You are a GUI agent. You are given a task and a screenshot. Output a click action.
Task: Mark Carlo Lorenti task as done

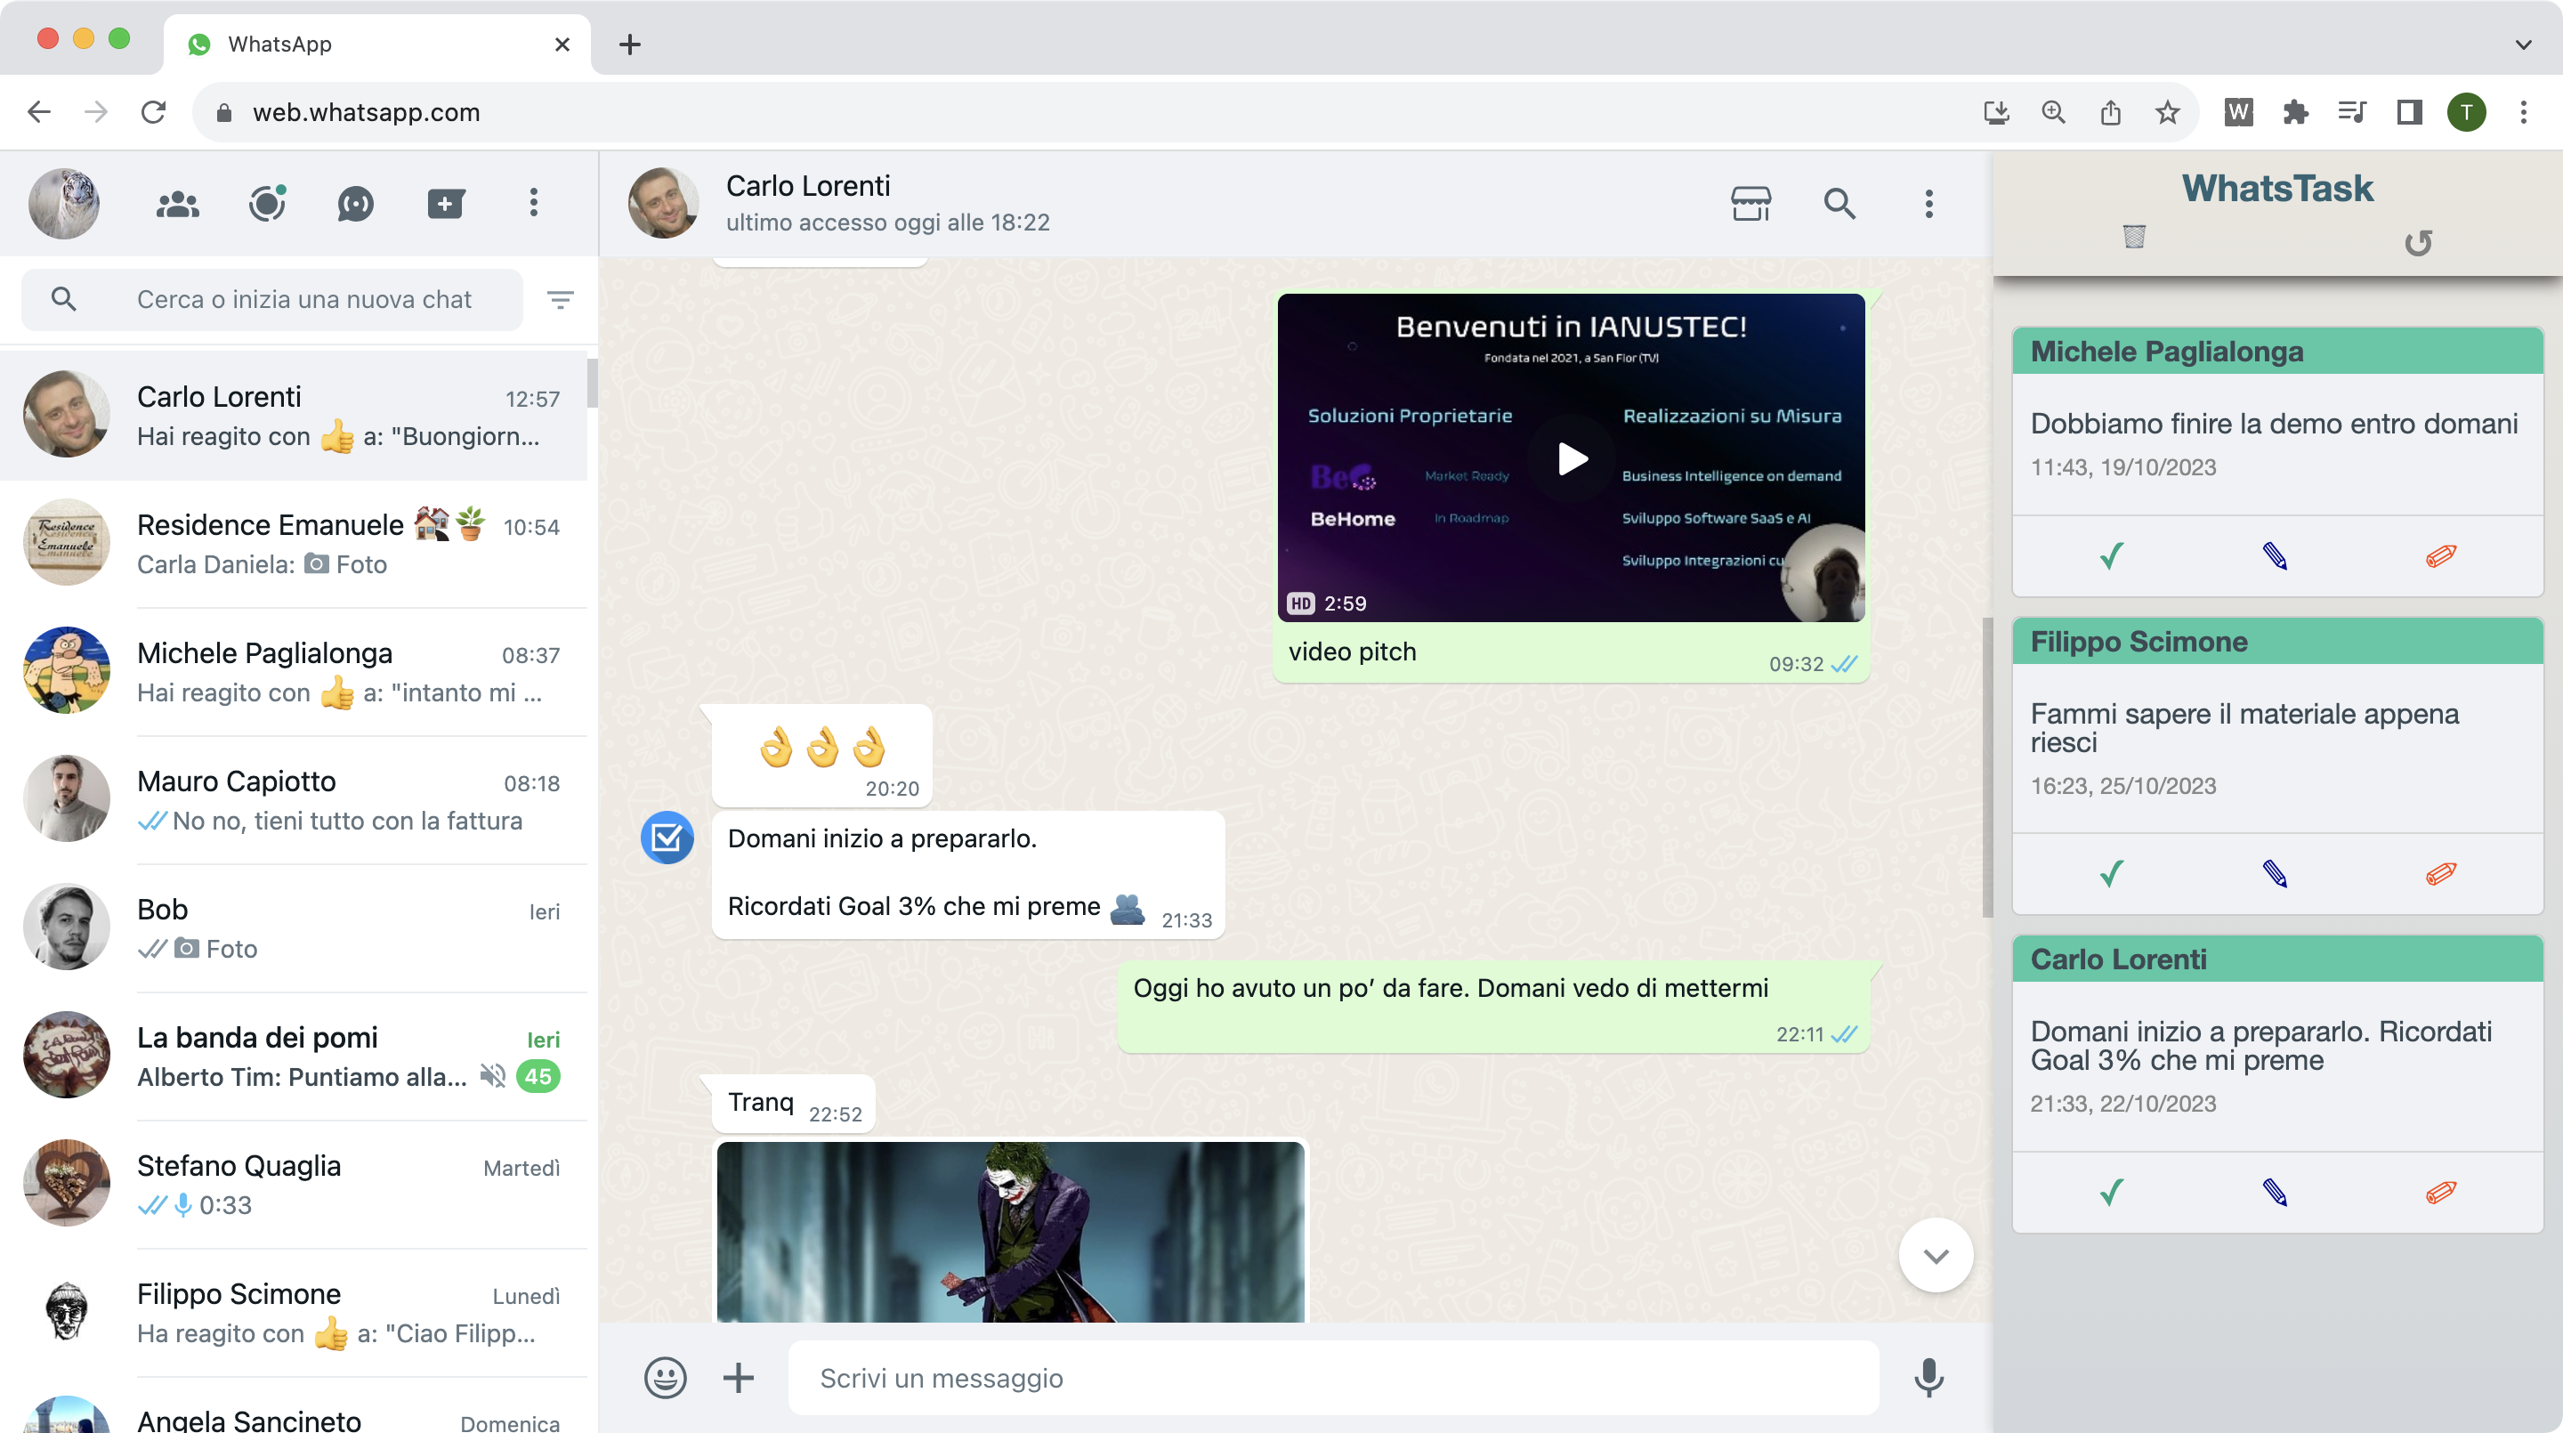pos(2111,1192)
